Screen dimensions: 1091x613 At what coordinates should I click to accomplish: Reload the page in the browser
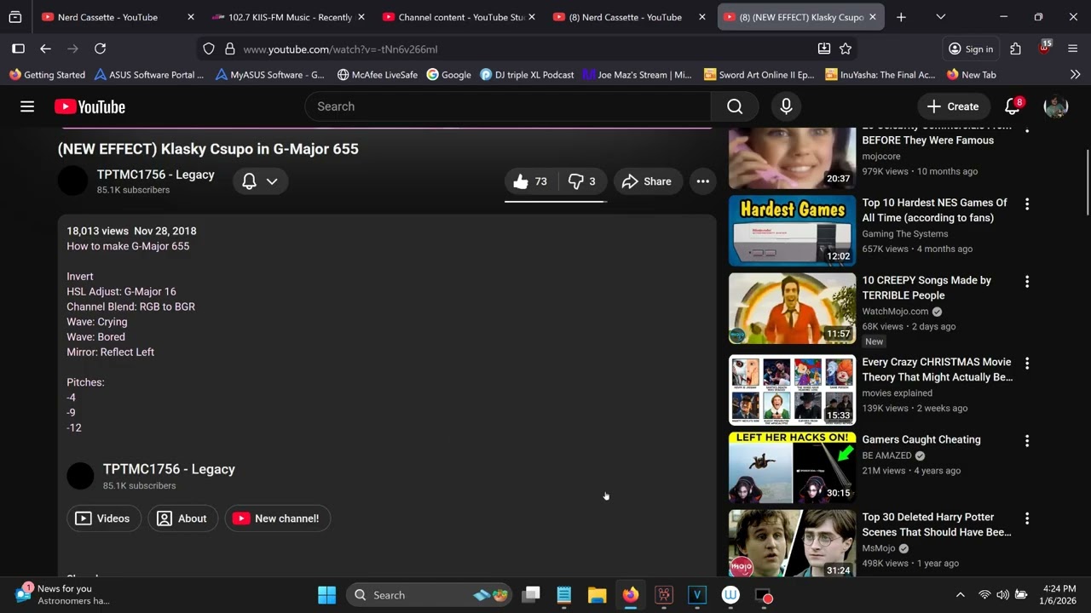(x=101, y=49)
